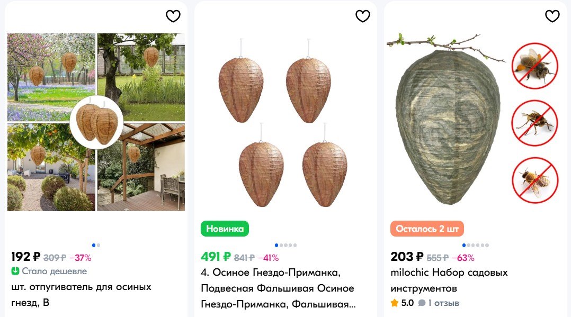Open 'milochic Набор садовых инструментов' link
The height and width of the screenshot is (317, 571).
[x=449, y=280]
